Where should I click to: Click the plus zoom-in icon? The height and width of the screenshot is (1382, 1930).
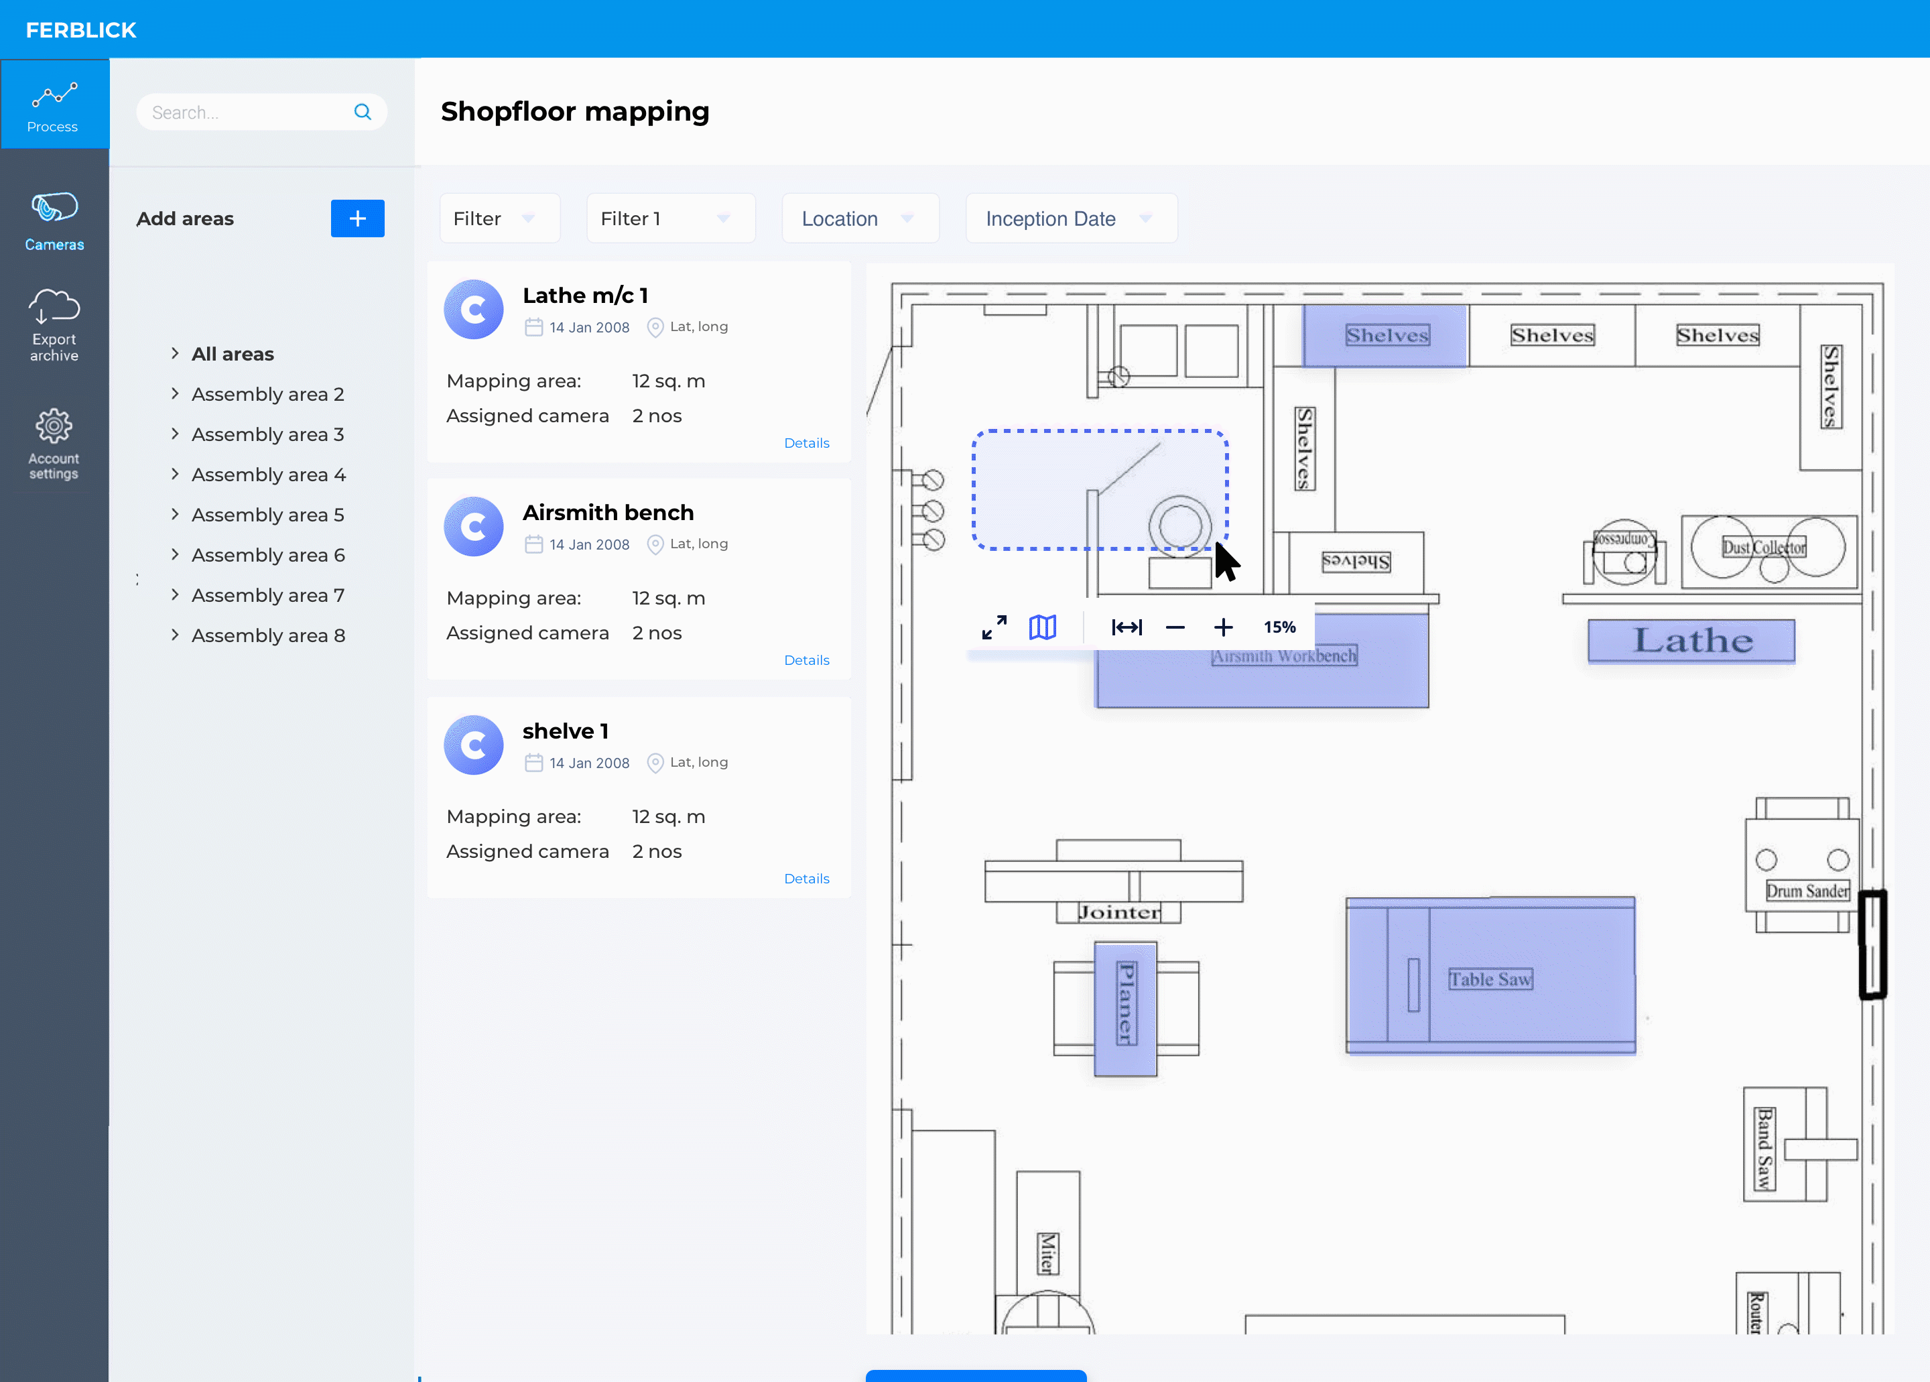coord(1223,627)
